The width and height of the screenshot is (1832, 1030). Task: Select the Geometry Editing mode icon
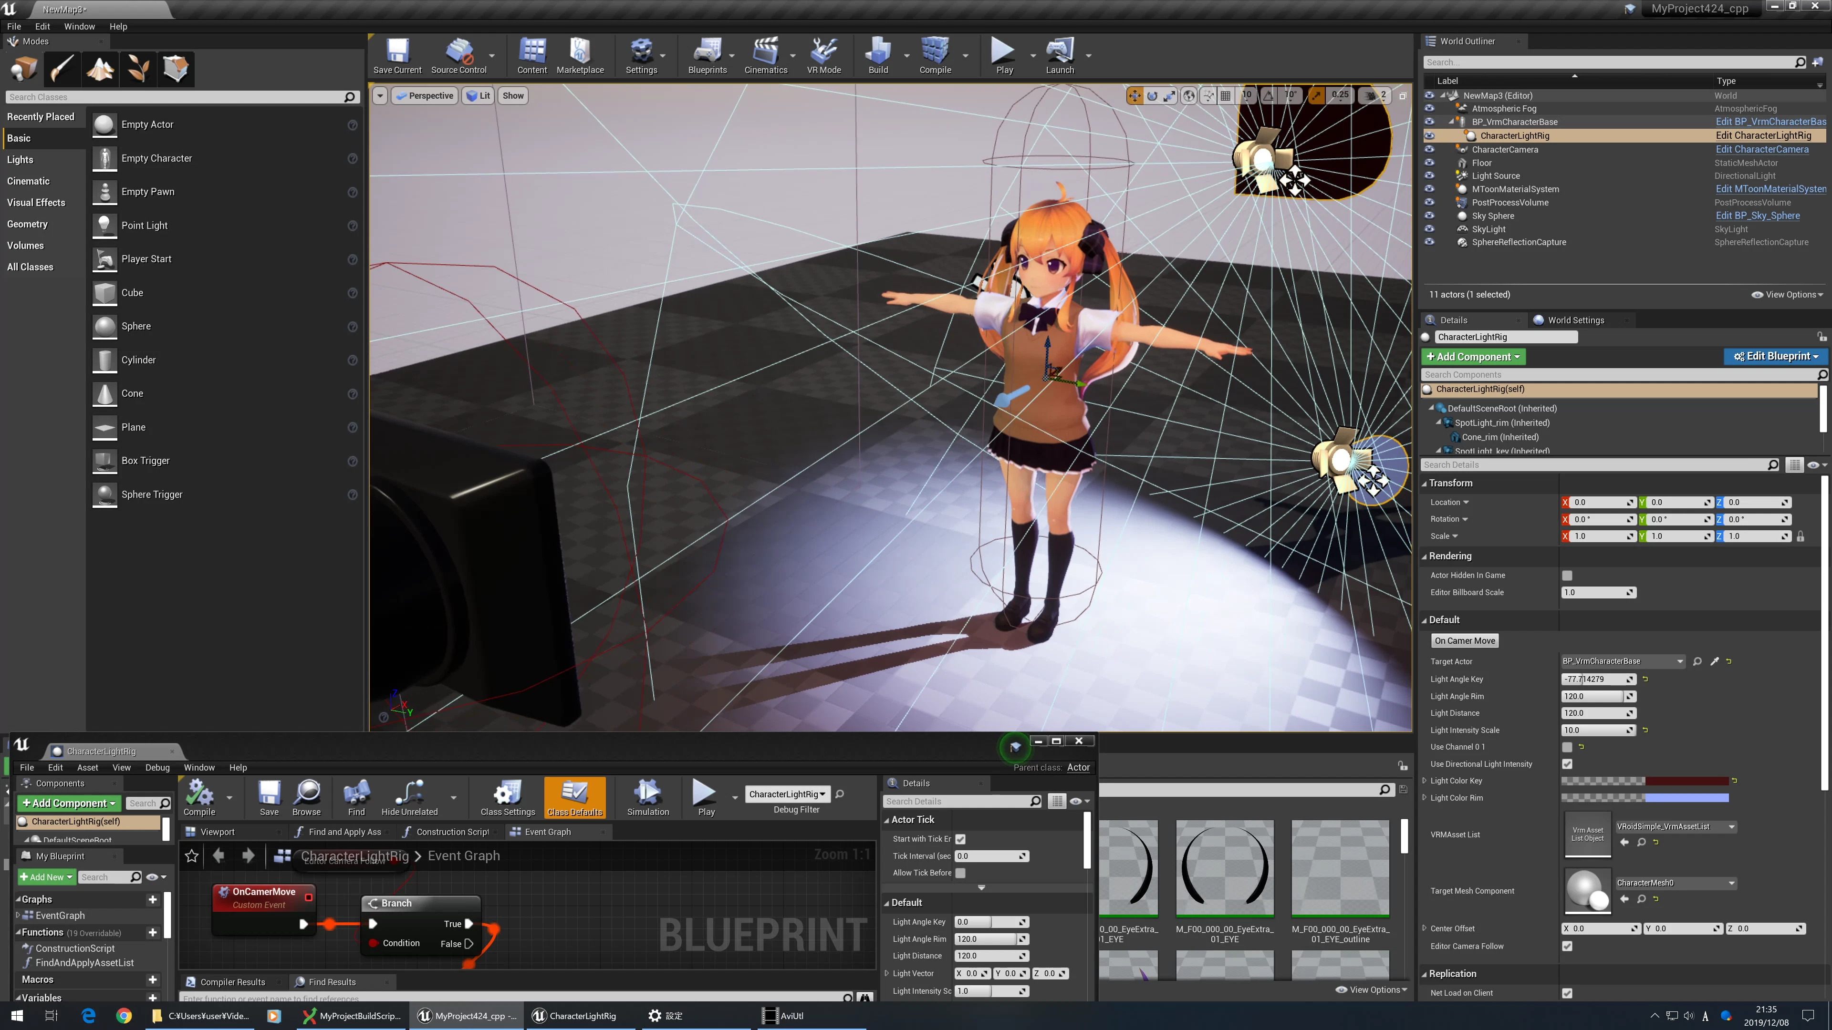tap(176, 69)
